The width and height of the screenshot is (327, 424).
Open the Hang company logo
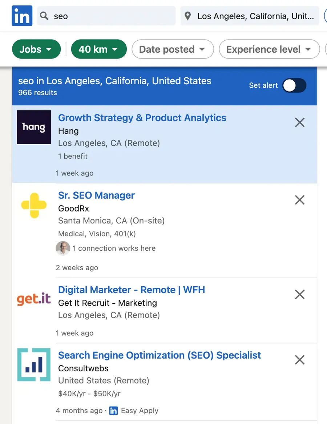33,127
